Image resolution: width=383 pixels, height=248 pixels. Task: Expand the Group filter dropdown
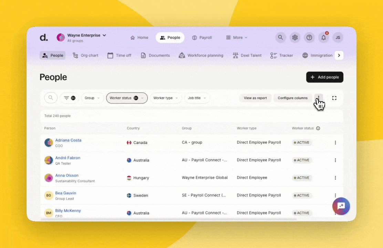point(92,98)
